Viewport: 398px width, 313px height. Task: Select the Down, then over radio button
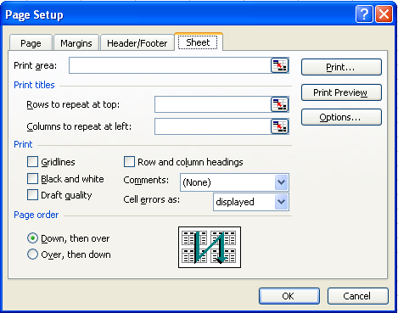point(32,238)
